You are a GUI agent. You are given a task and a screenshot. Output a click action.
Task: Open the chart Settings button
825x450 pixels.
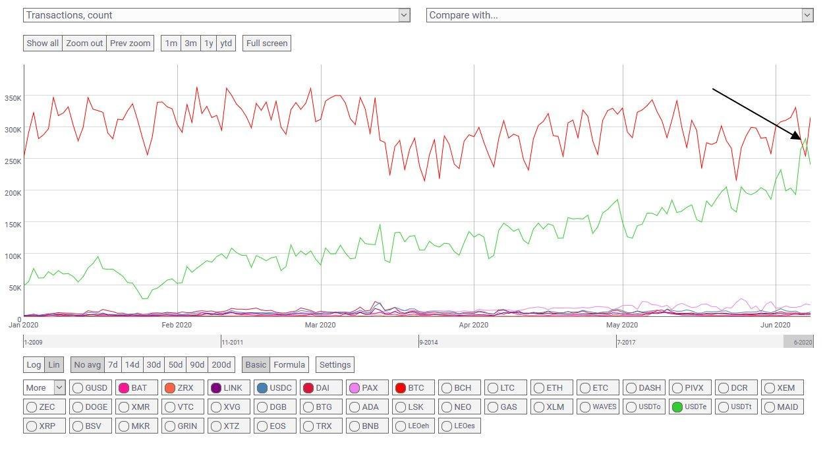[335, 364]
